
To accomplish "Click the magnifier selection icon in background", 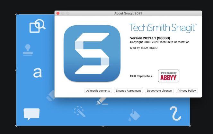I will coord(37,26).
